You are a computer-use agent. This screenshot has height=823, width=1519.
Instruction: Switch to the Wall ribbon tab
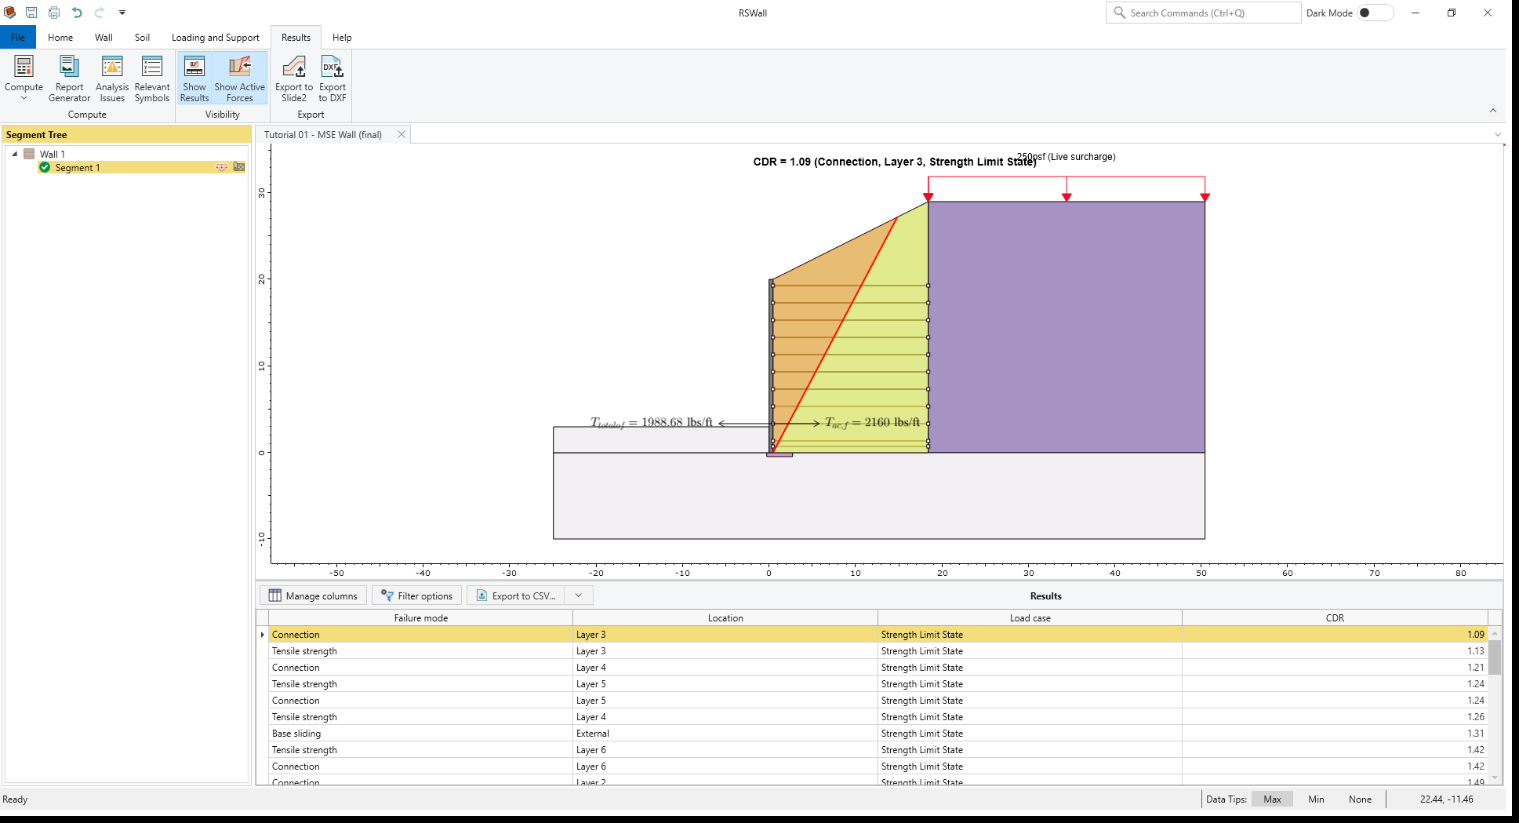pos(104,37)
